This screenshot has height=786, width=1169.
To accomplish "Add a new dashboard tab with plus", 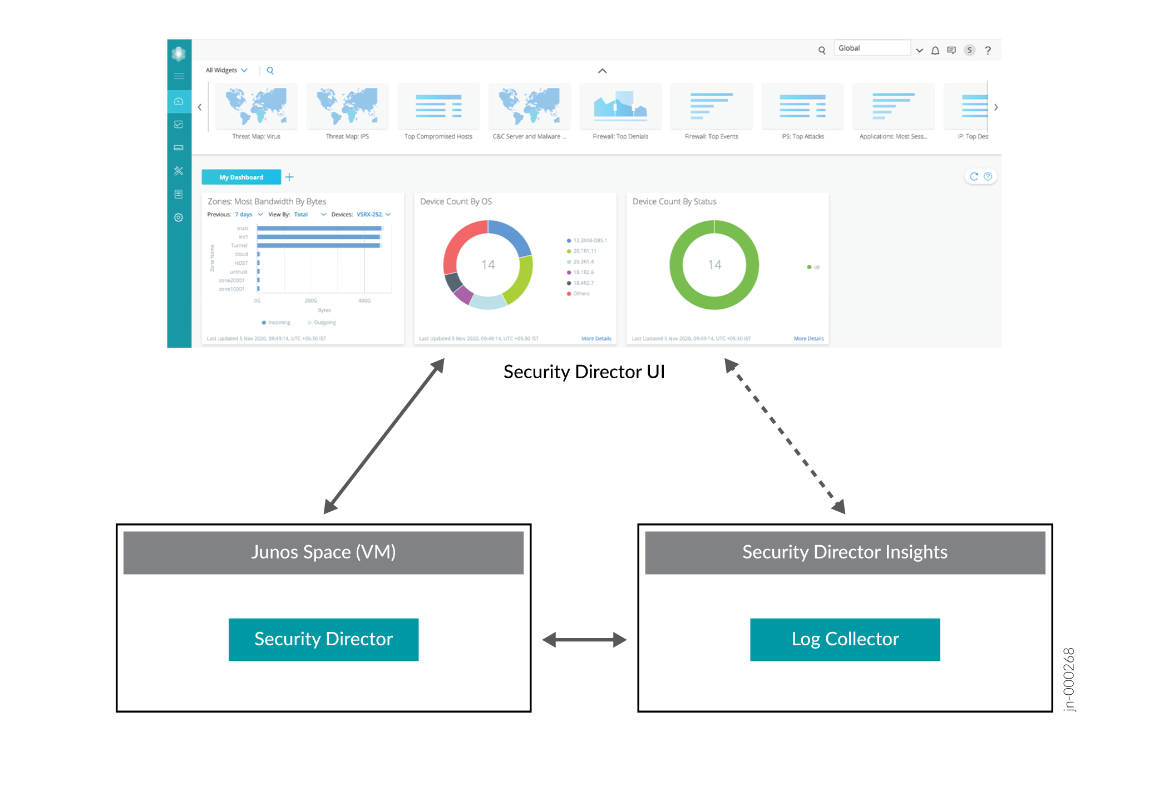I will (289, 177).
